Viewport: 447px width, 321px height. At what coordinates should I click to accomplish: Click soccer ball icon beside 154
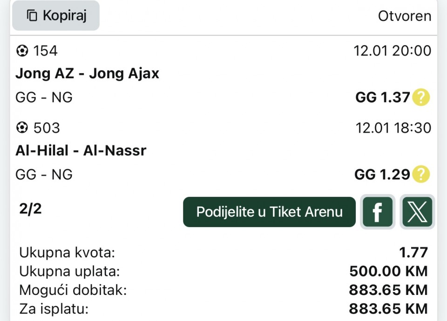(22, 51)
